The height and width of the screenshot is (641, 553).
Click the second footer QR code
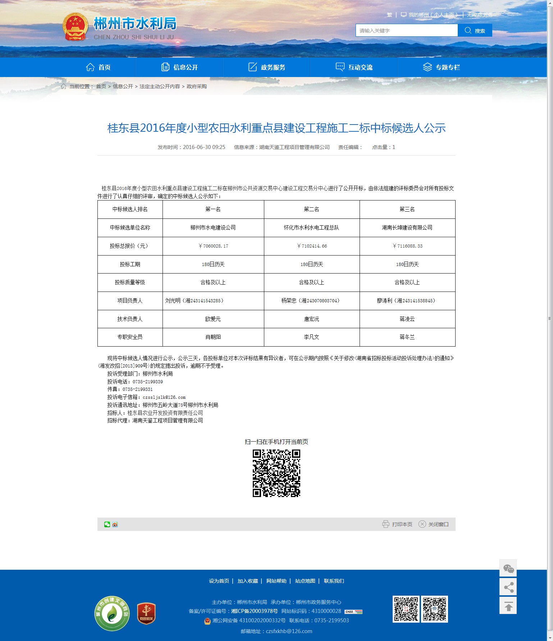point(434,609)
